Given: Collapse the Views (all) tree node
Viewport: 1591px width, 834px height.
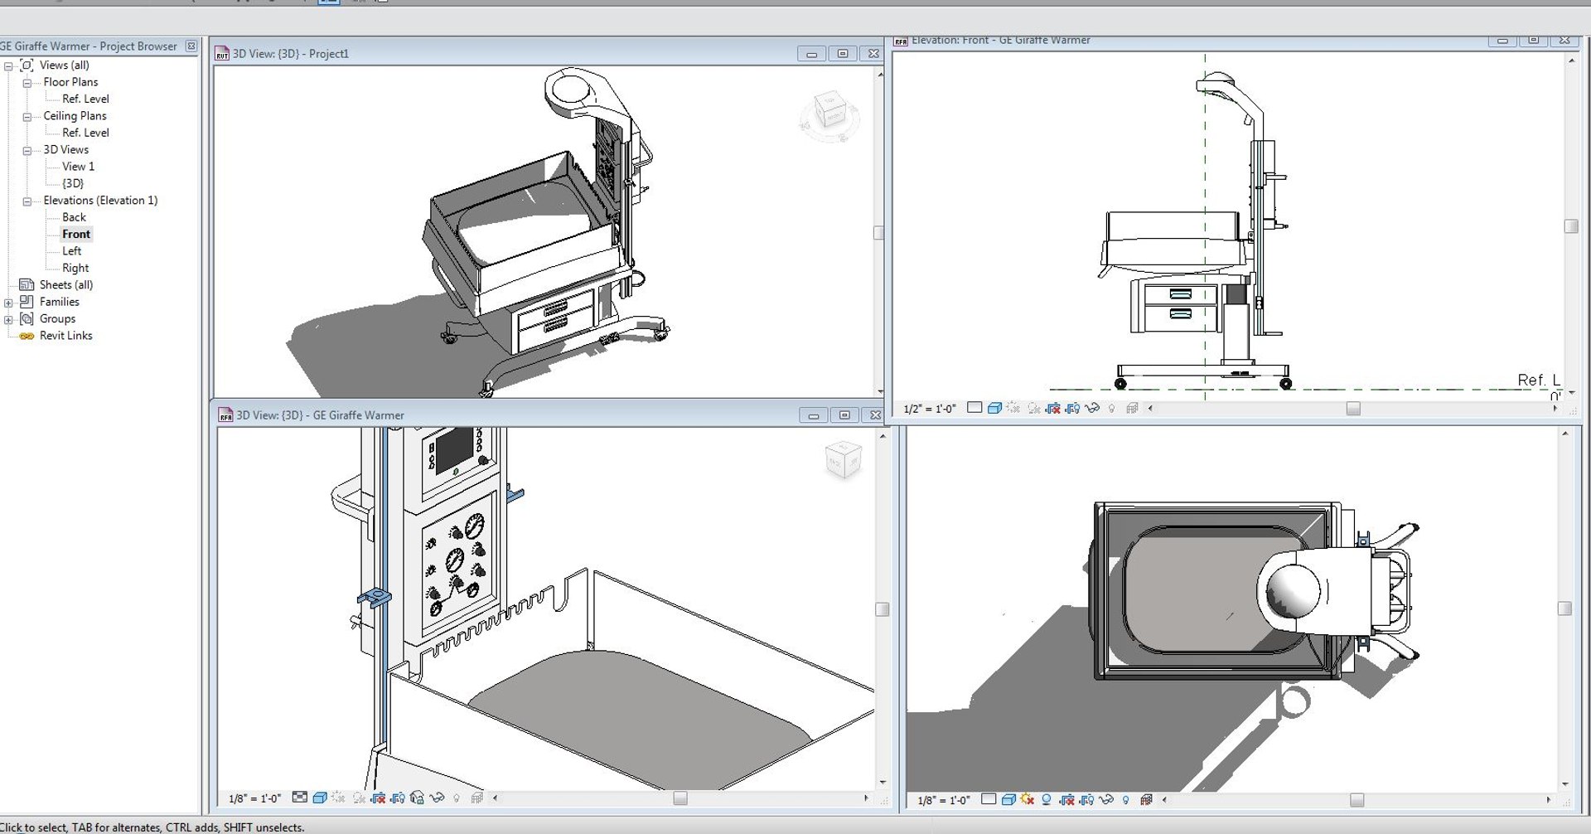Looking at the screenshot, I should 8,65.
